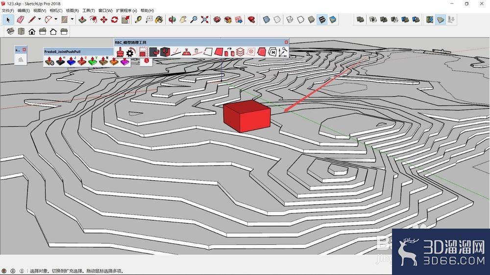This screenshot has width=490, height=275.
Task: Click the Send to LayOut icon
Action: coord(239,20)
